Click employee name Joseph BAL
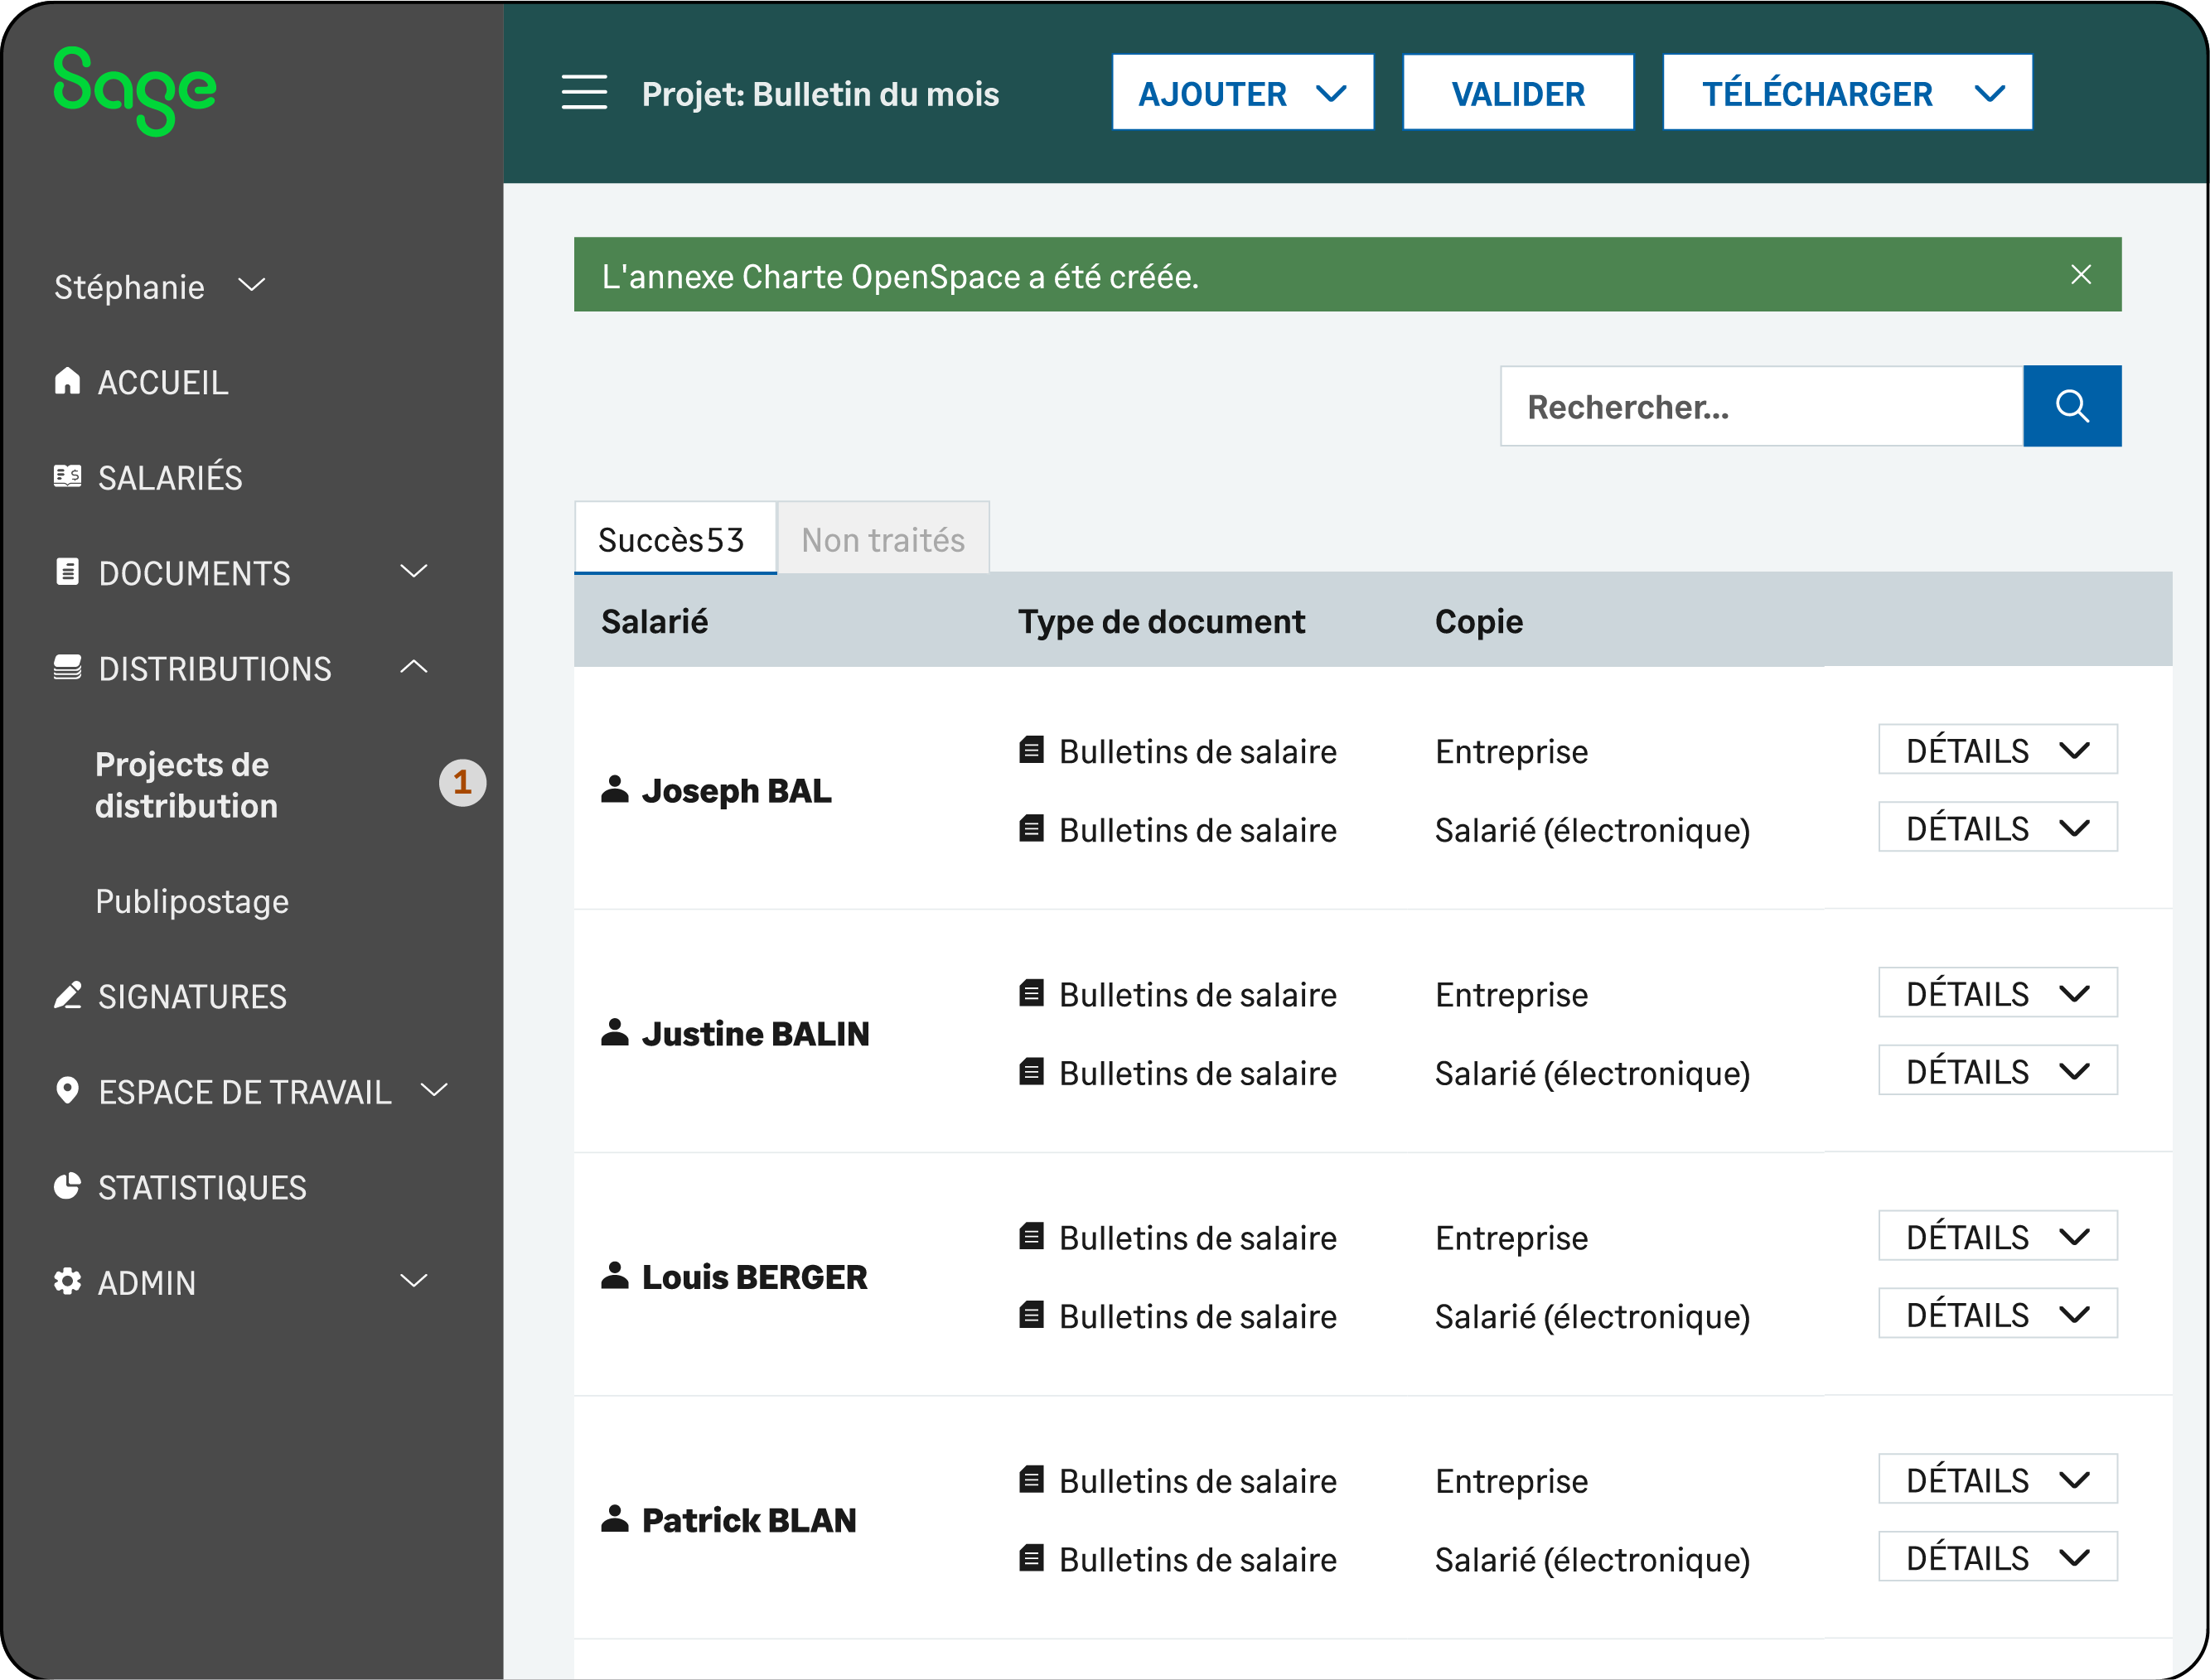 coord(736,790)
